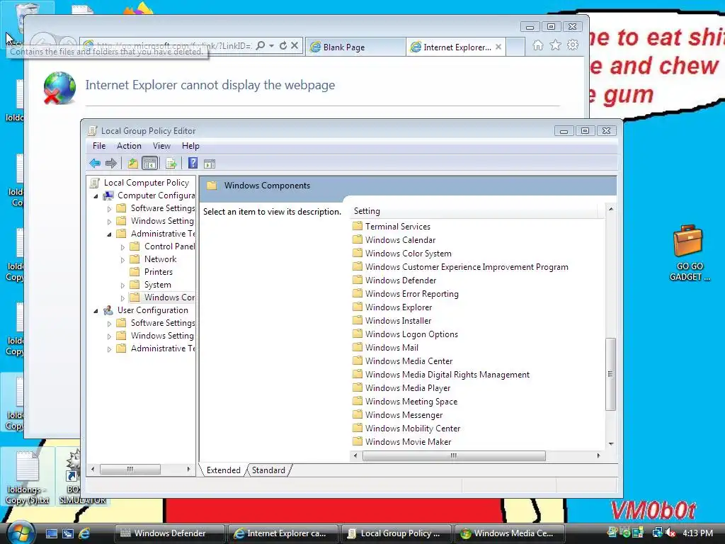Select Windows Movie Maker in settings list
725x544 pixels.
(x=408, y=442)
